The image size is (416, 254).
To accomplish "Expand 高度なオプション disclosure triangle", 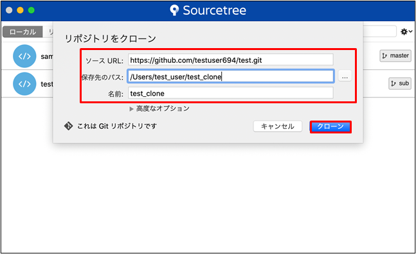I will 131,109.
